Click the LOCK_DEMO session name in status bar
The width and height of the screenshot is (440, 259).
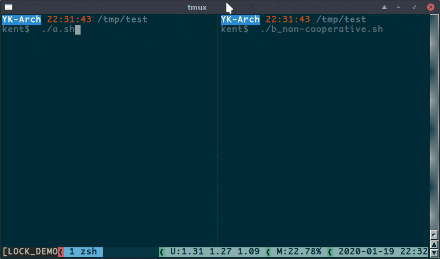(32, 251)
